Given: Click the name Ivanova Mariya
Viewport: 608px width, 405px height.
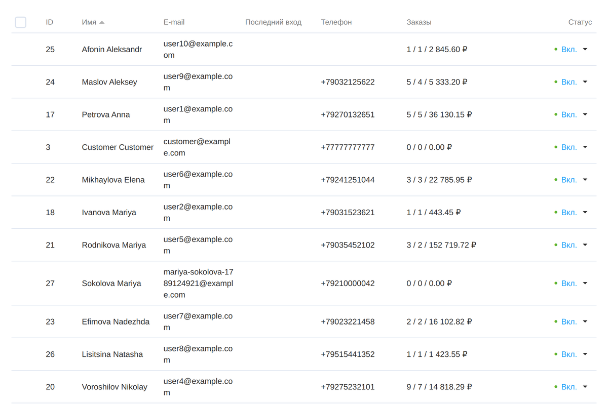Looking at the screenshot, I should coord(109,213).
